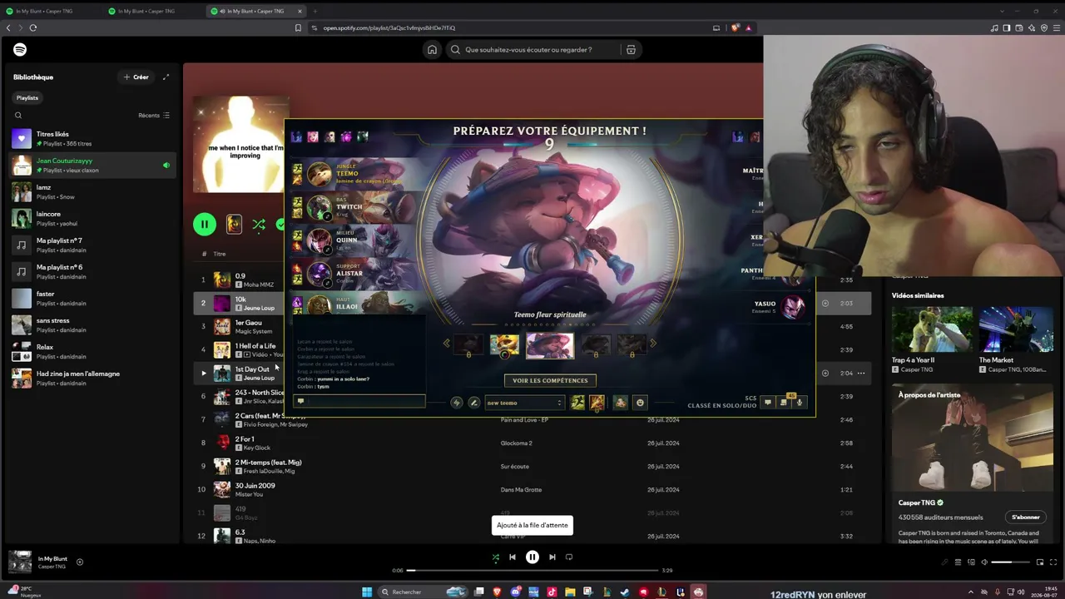Show next skins with the right arrow
The height and width of the screenshot is (599, 1065).
[x=653, y=344]
